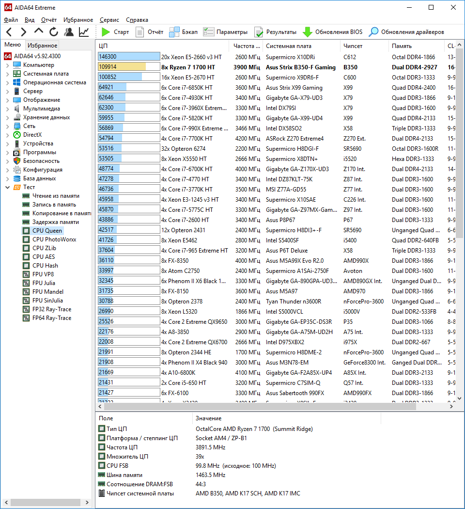The width and height of the screenshot is (465, 509).
Task: Sort by the ЦП column header
Action: pos(162,46)
